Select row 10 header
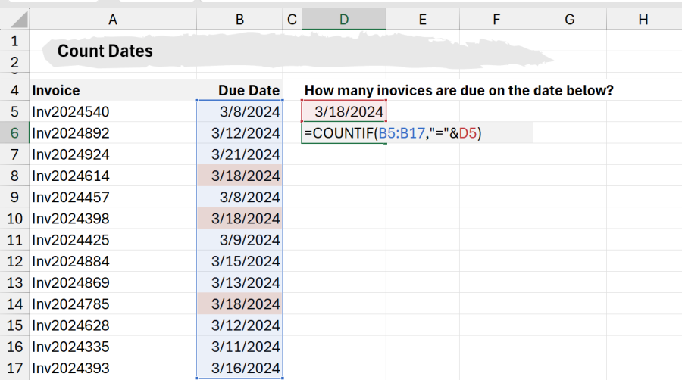The width and height of the screenshot is (682, 380). coord(15,219)
